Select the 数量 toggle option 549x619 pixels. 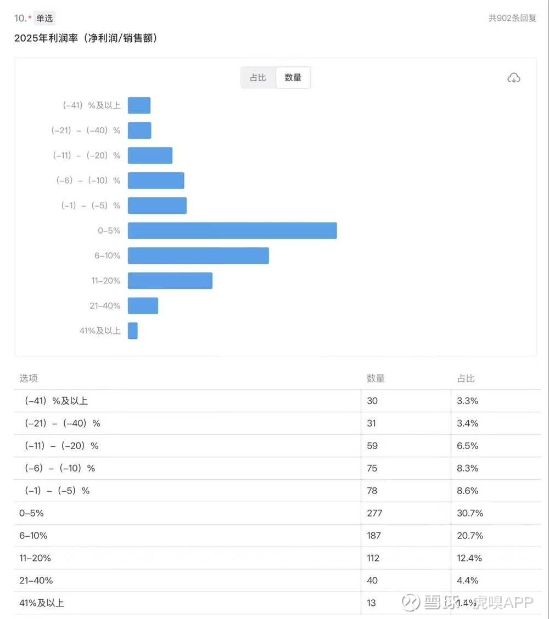tap(293, 78)
